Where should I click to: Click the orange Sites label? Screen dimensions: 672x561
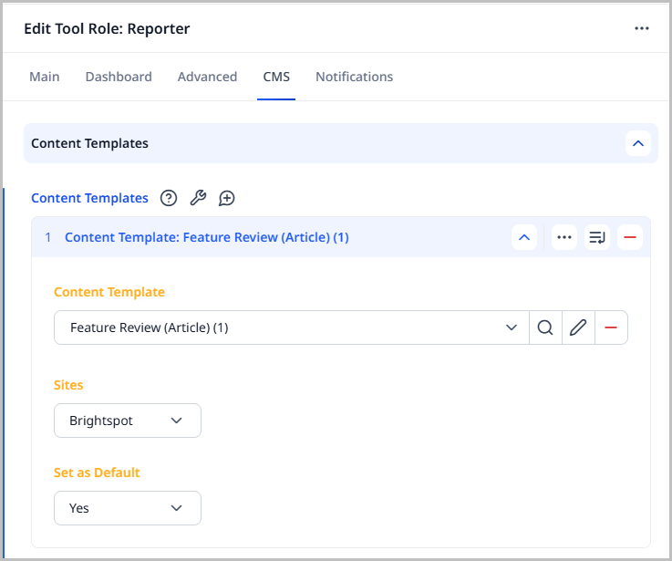[68, 385]
